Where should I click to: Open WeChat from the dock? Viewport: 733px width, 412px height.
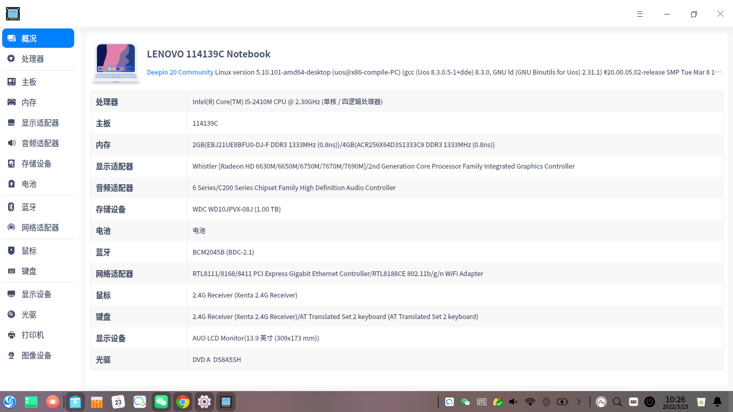[161, 401]
